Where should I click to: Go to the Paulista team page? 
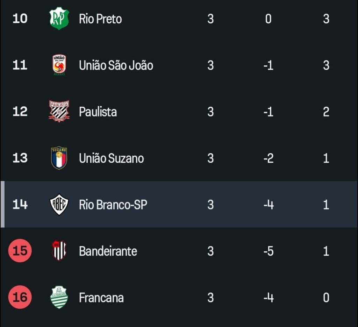tap(98, 112)
